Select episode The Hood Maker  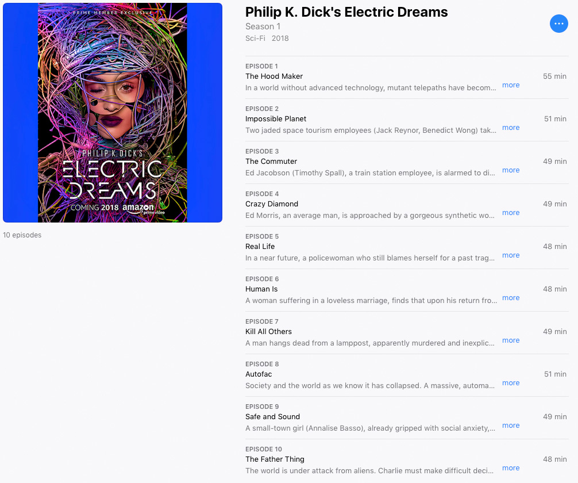point(274,76)
